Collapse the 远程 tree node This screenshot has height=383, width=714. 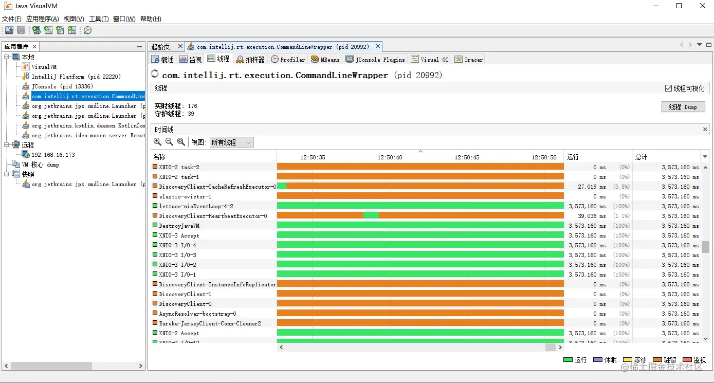pyautogui.click(x=7, y=145)
